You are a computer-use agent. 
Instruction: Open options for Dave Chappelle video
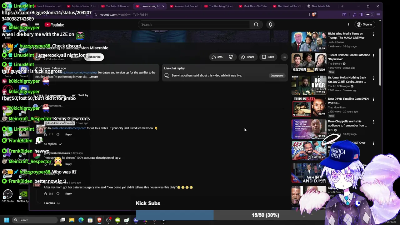pyautogui.click(x=373, y=122)
